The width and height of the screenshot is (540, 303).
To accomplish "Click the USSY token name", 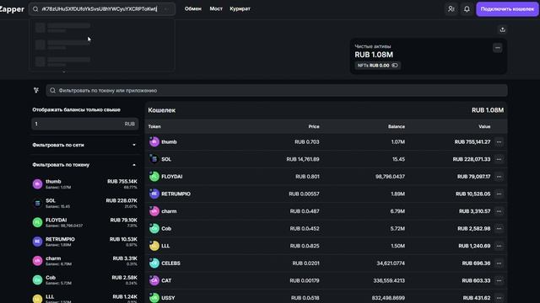I will coord(168,298).
